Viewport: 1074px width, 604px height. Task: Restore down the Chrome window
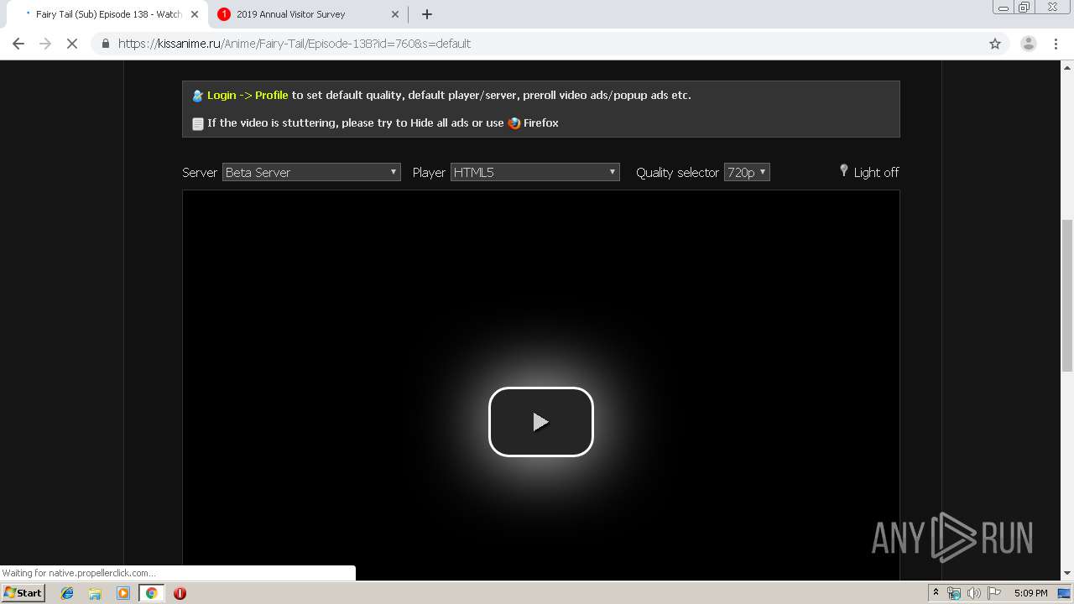(x=1024, y=7)
